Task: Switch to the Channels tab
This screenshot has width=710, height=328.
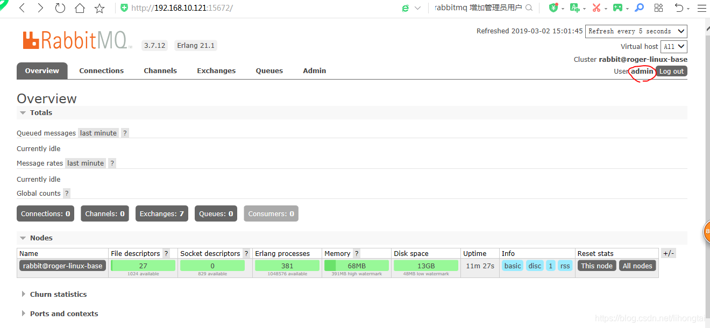Action: tap(160, 71)
